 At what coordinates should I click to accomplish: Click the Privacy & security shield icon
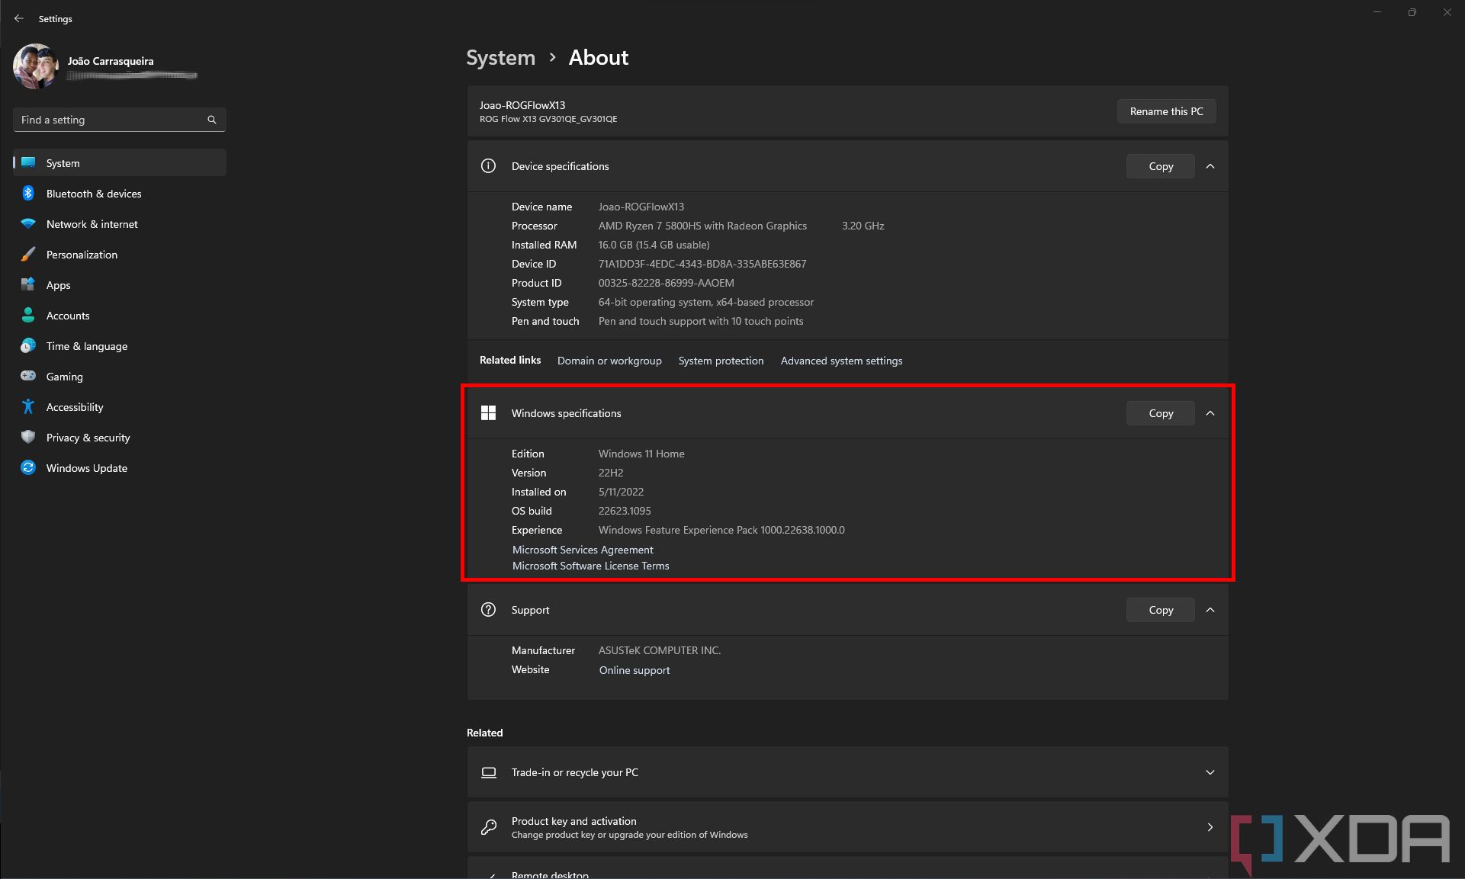tap(28, 437)
